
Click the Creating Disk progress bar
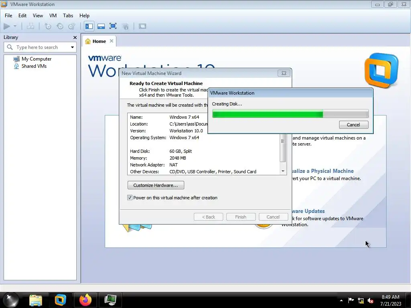pyautogui.click(x=290, y=114)
